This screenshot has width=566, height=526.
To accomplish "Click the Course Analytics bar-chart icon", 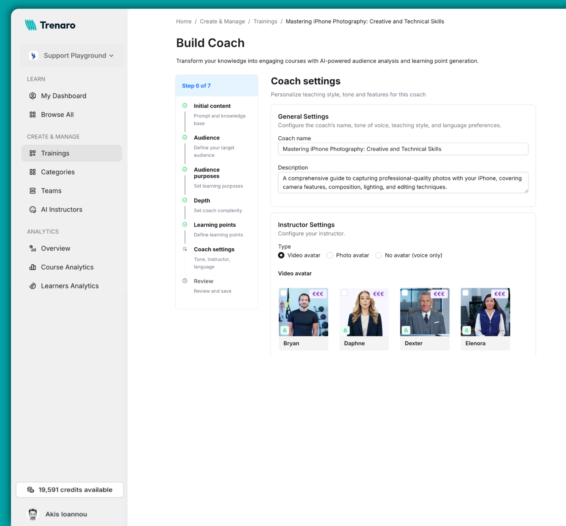I will [33, 267].
